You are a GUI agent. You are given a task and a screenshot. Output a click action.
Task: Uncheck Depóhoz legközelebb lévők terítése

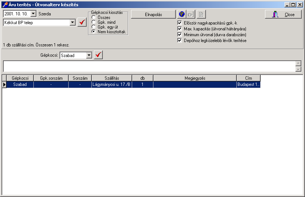point(179,41)
